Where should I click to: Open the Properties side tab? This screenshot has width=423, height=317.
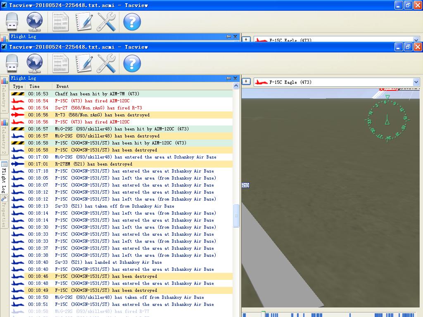click(x=4, y=212)
